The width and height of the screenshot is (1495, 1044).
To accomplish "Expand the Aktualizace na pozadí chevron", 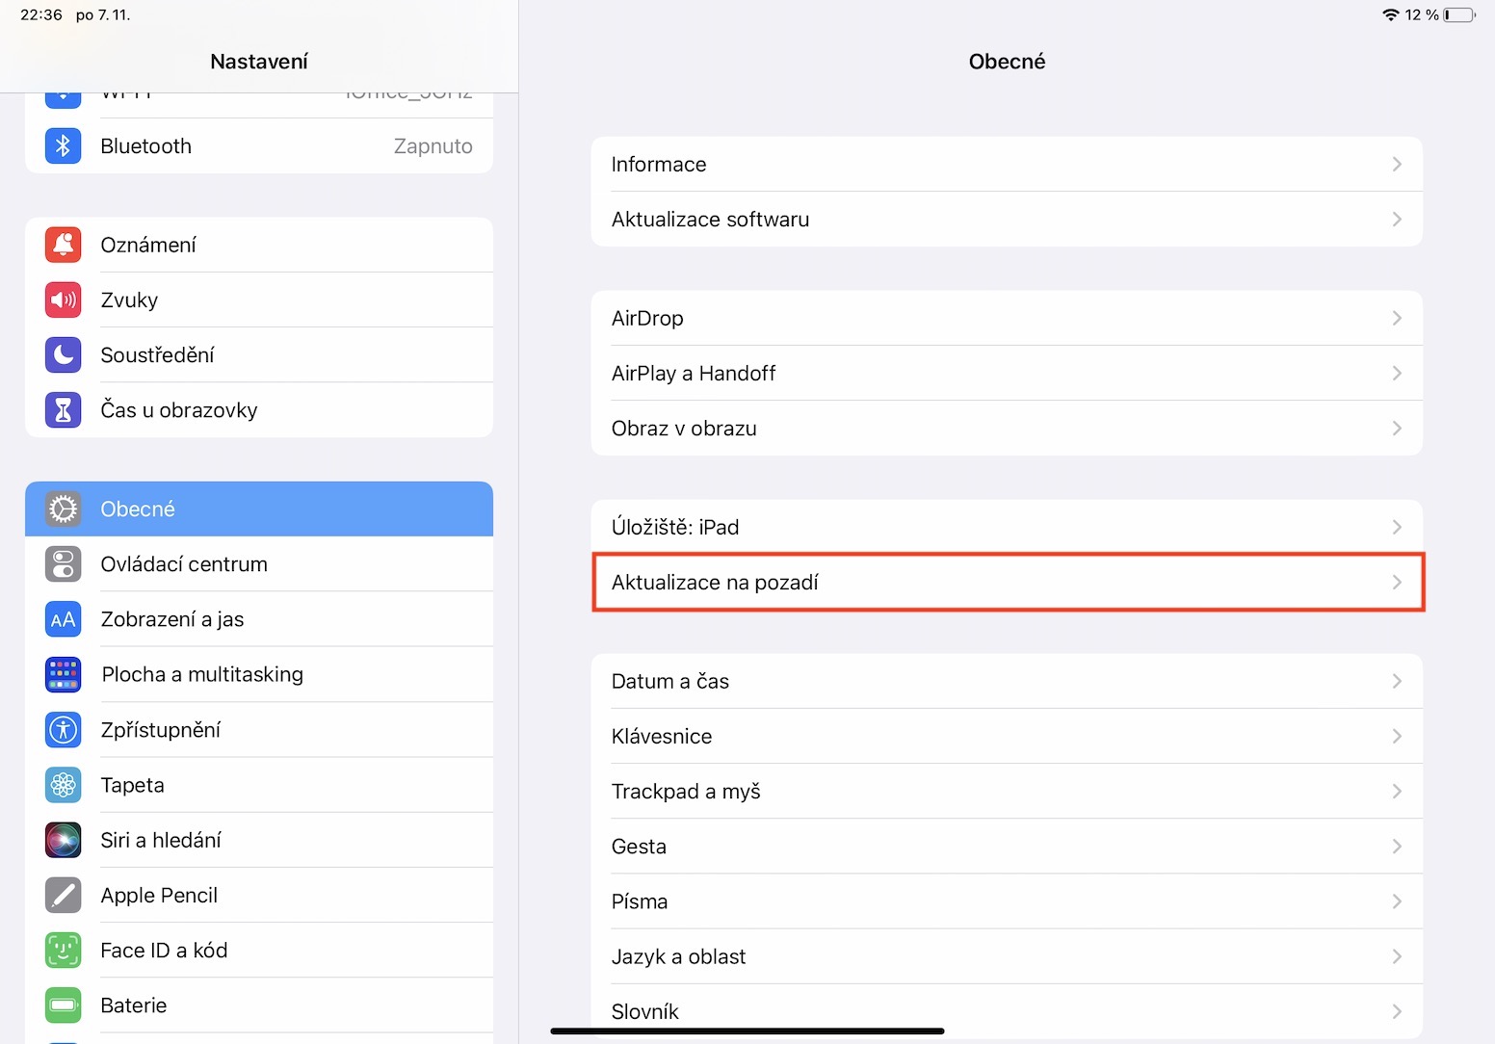I will 1397,583.
